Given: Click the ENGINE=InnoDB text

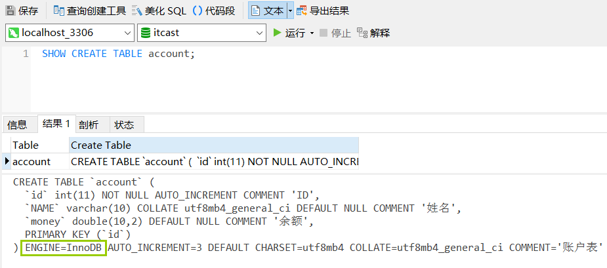Looking at the screenshot, I should click(65, 248).
